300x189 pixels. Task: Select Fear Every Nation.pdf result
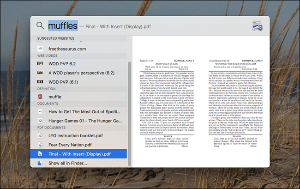click(78, 145)
